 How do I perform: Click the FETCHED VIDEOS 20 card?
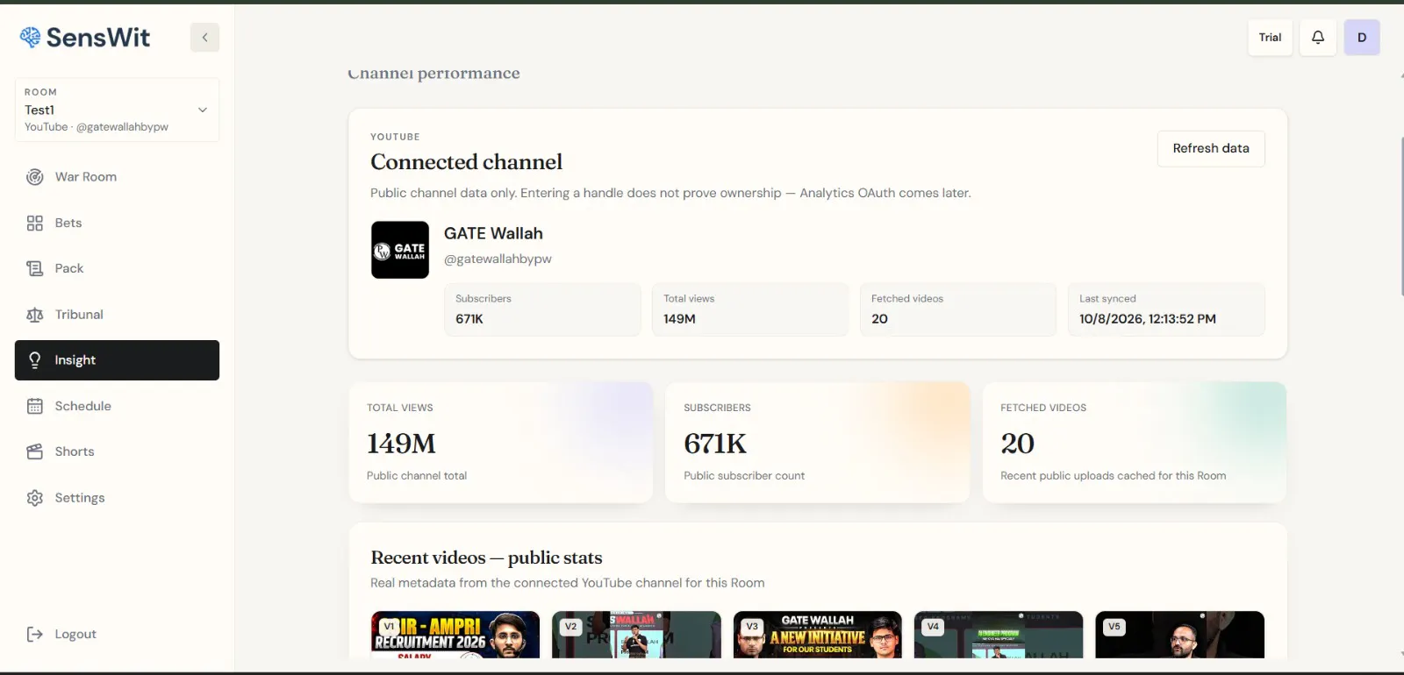pyautogui.click(x=1135, y=442)
